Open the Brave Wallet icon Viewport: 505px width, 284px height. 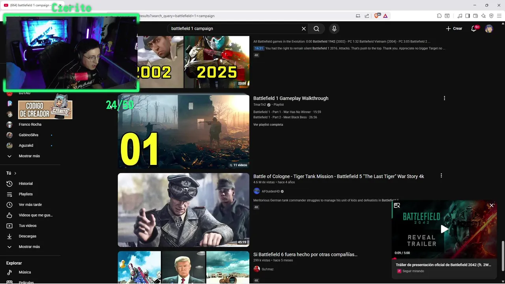[x=475, y=16]
